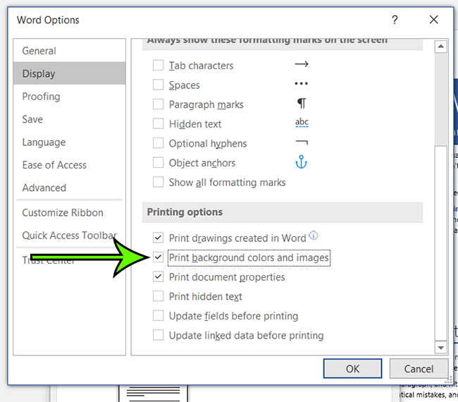The image size is (458, 402).
Task: Enable the Paragraph marks checkbox
Action: pyautogui.click(x=158, y=104)
